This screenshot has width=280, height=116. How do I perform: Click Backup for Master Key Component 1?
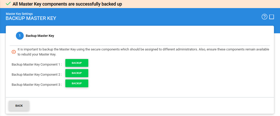(x=77, y=63)
